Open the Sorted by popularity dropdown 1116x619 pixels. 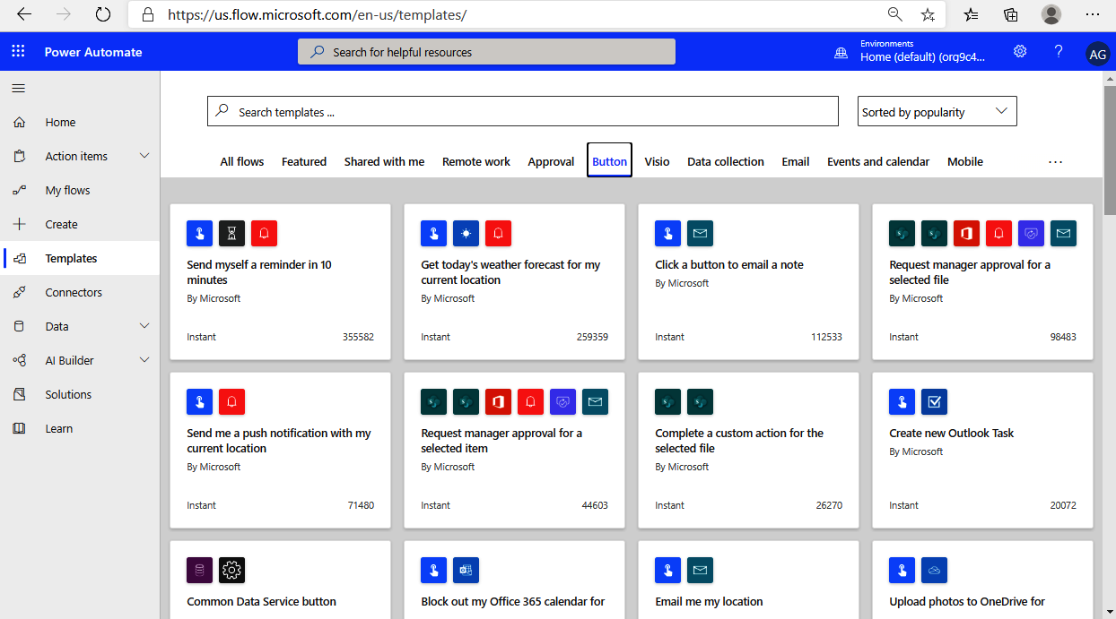(x=937, y=112)
